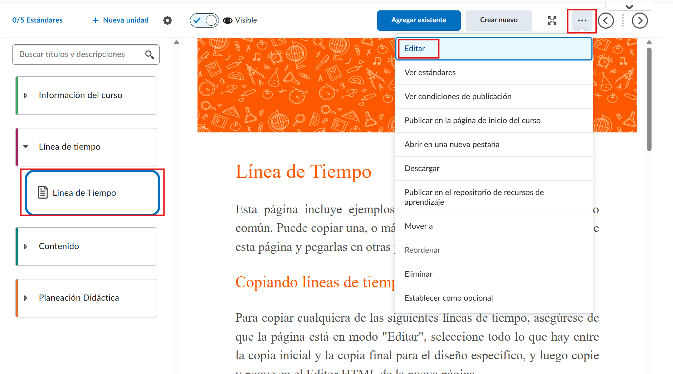The height and width of the screenshot is (374, 673).
Task: Select Editar from the dropdown menu
Action: tap(415, 49)
